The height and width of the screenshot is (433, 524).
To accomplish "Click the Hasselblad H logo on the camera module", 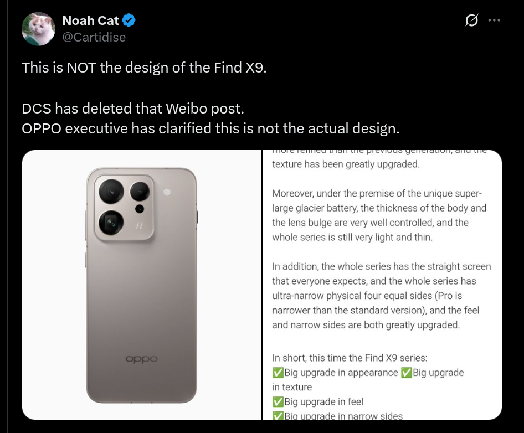I will (140, 226).
